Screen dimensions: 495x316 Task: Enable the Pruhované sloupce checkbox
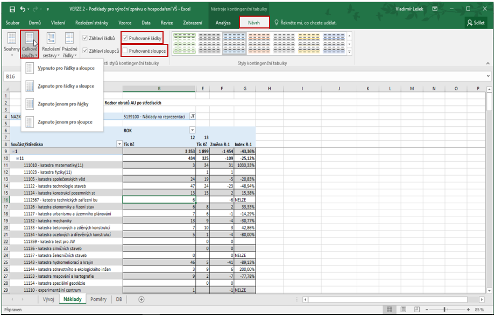[125, 51]
